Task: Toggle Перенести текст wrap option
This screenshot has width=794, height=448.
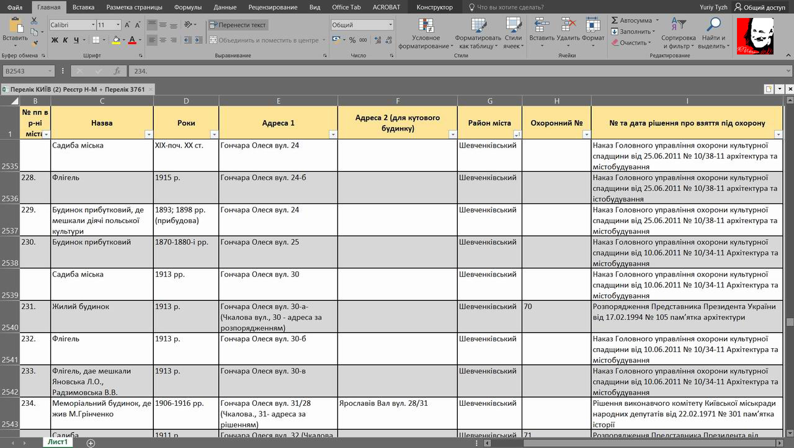Action: click(238, 25)
